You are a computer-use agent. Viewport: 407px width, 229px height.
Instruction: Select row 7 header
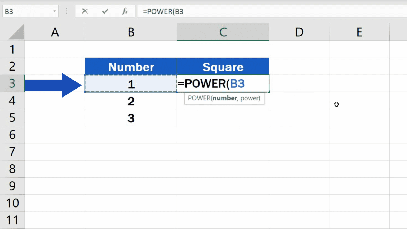point(12,152)
